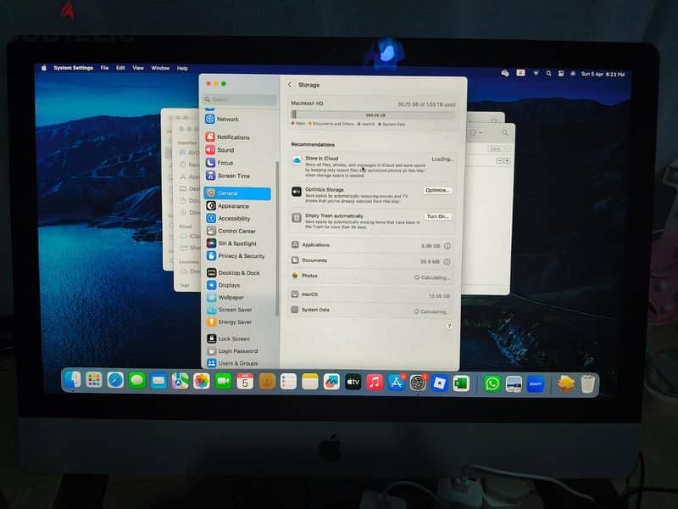Open the Storage help question-mark button
Screen dimensions: 678x509
coord(449,326)
